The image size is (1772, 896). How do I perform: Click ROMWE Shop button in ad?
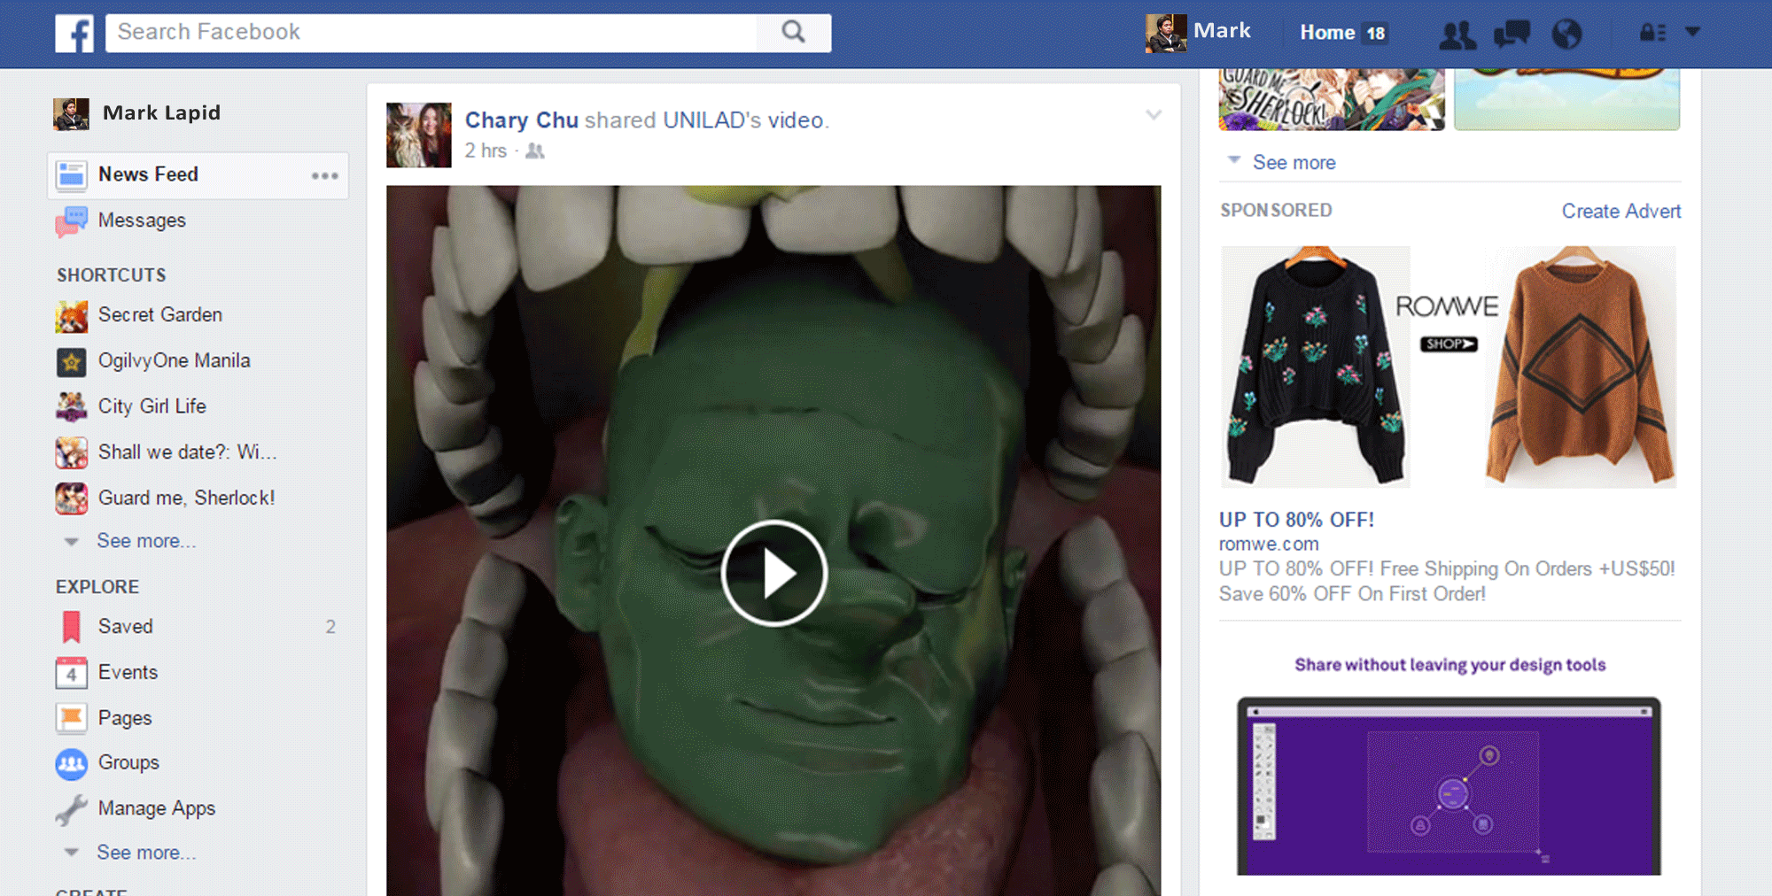[x=1448, y=344]
